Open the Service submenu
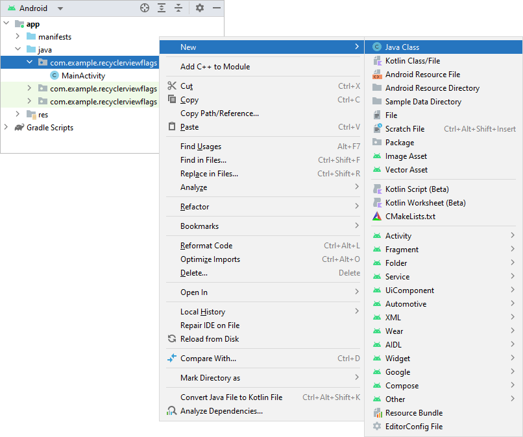523x437 pixels. [x=444, y=276]
